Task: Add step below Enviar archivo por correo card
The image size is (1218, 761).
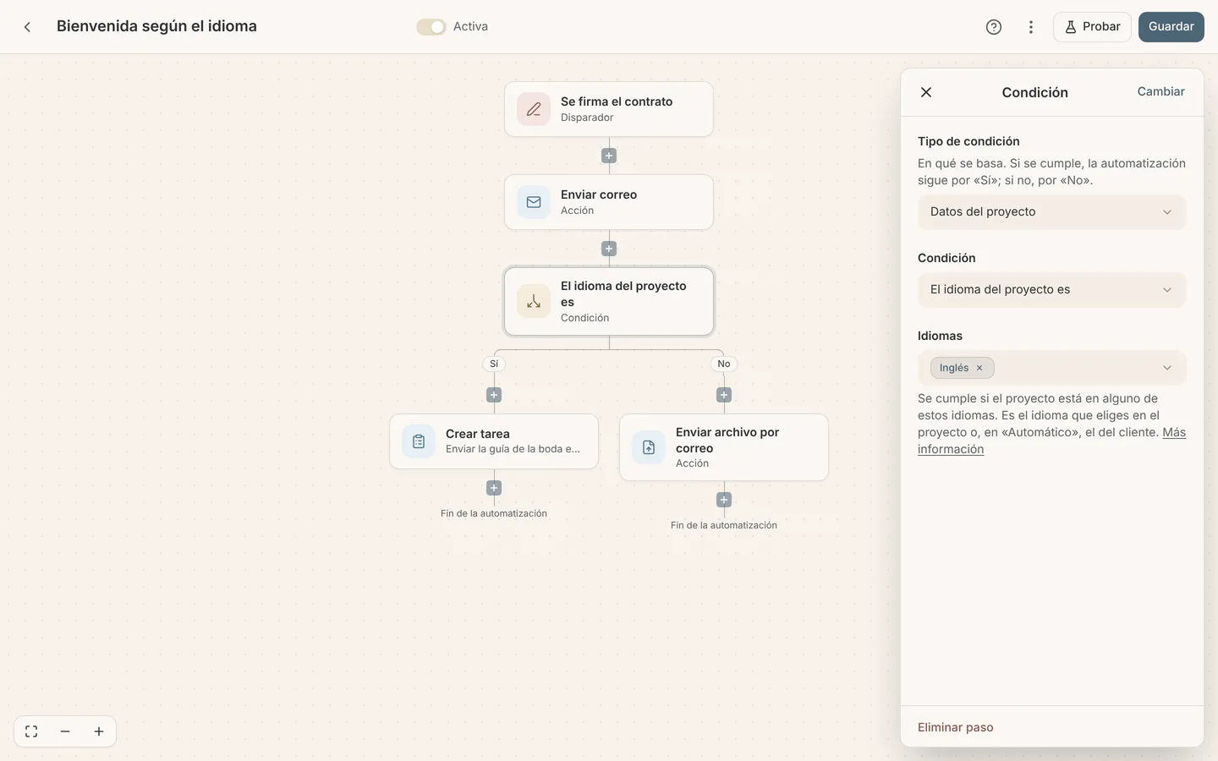Action: coord(724,500)
